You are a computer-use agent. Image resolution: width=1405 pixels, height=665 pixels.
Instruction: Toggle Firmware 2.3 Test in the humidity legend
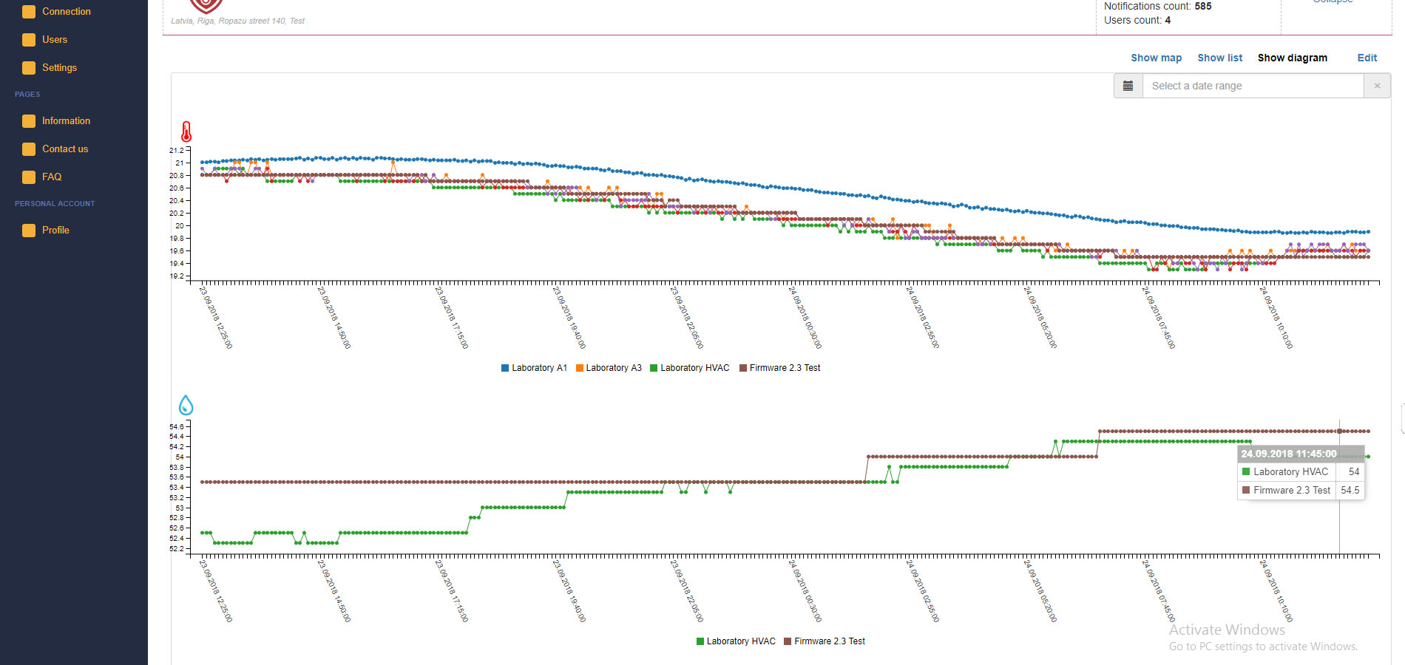825,641
